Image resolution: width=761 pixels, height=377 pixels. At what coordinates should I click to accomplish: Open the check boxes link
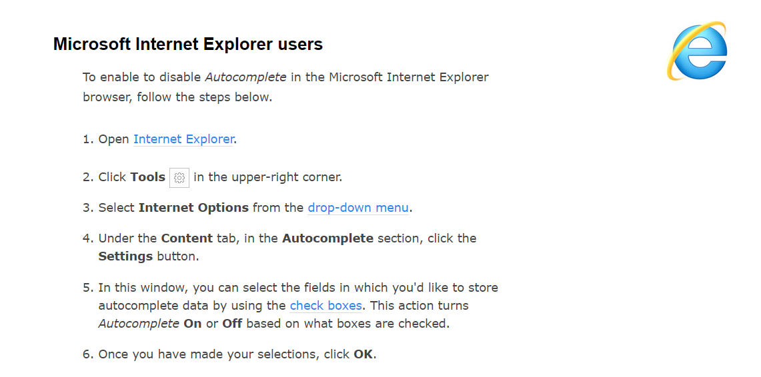pyautogui.click(x=325, y=306)
